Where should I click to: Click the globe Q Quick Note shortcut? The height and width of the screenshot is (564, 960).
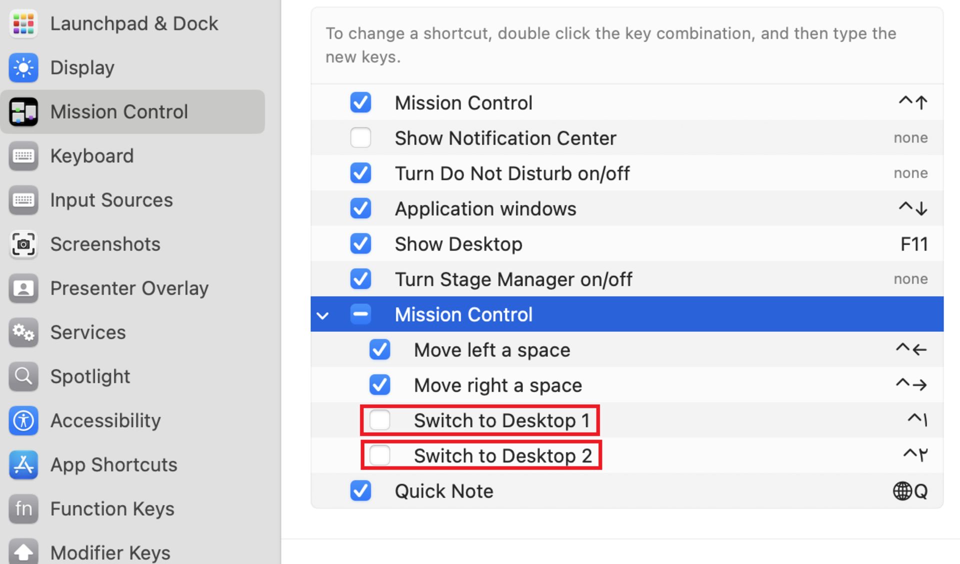coord(910,491)
